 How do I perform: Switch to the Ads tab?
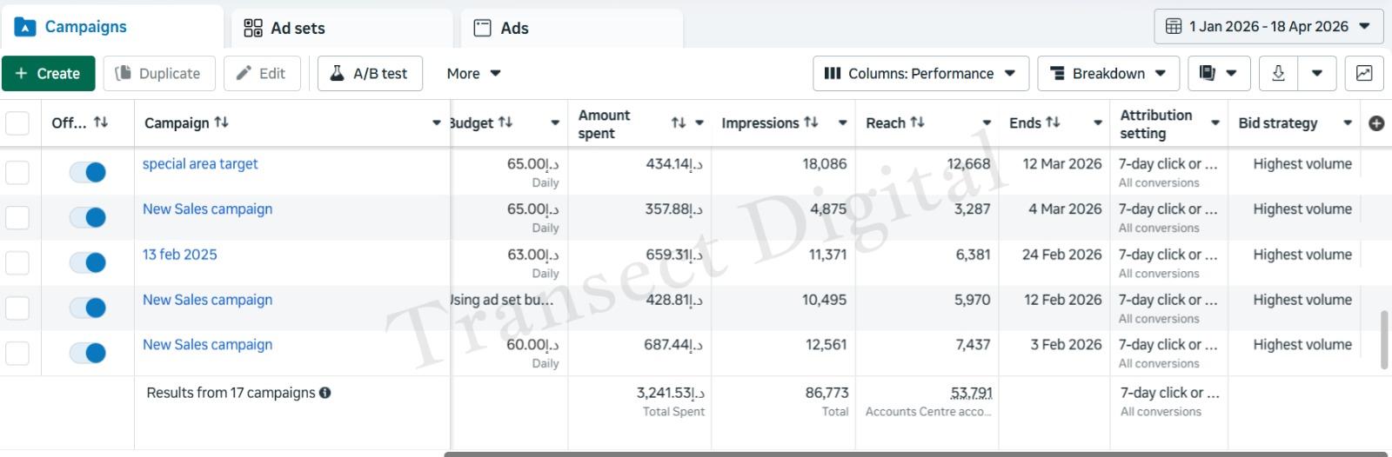(x=572, y=28)
